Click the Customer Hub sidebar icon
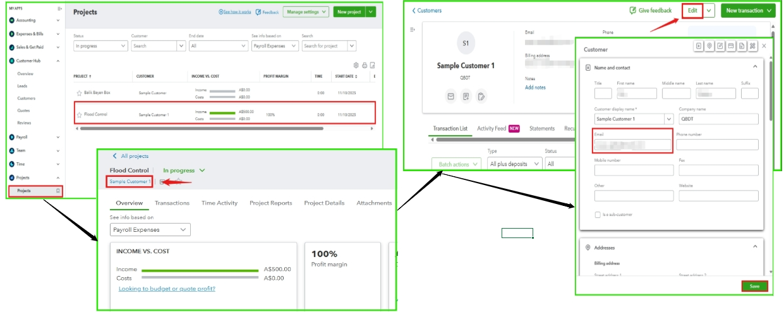Screen dimensions: 784x312 [12, 61]
